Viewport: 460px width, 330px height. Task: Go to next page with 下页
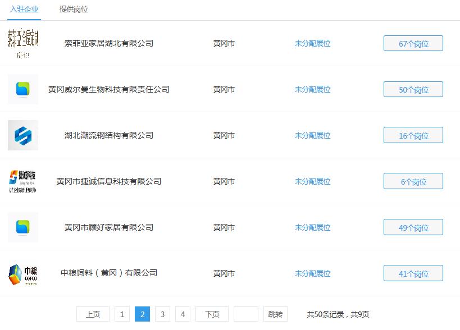tap(211, 314)
